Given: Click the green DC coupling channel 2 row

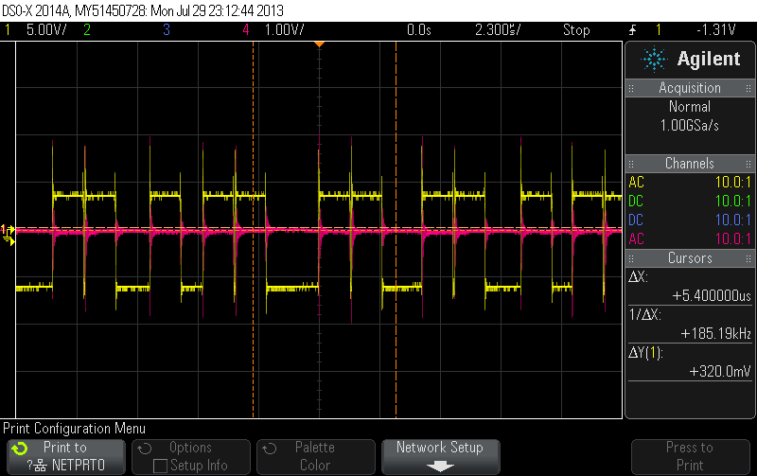Looking at the screenshot, I should pyautogui.click(x=690, y=201).
